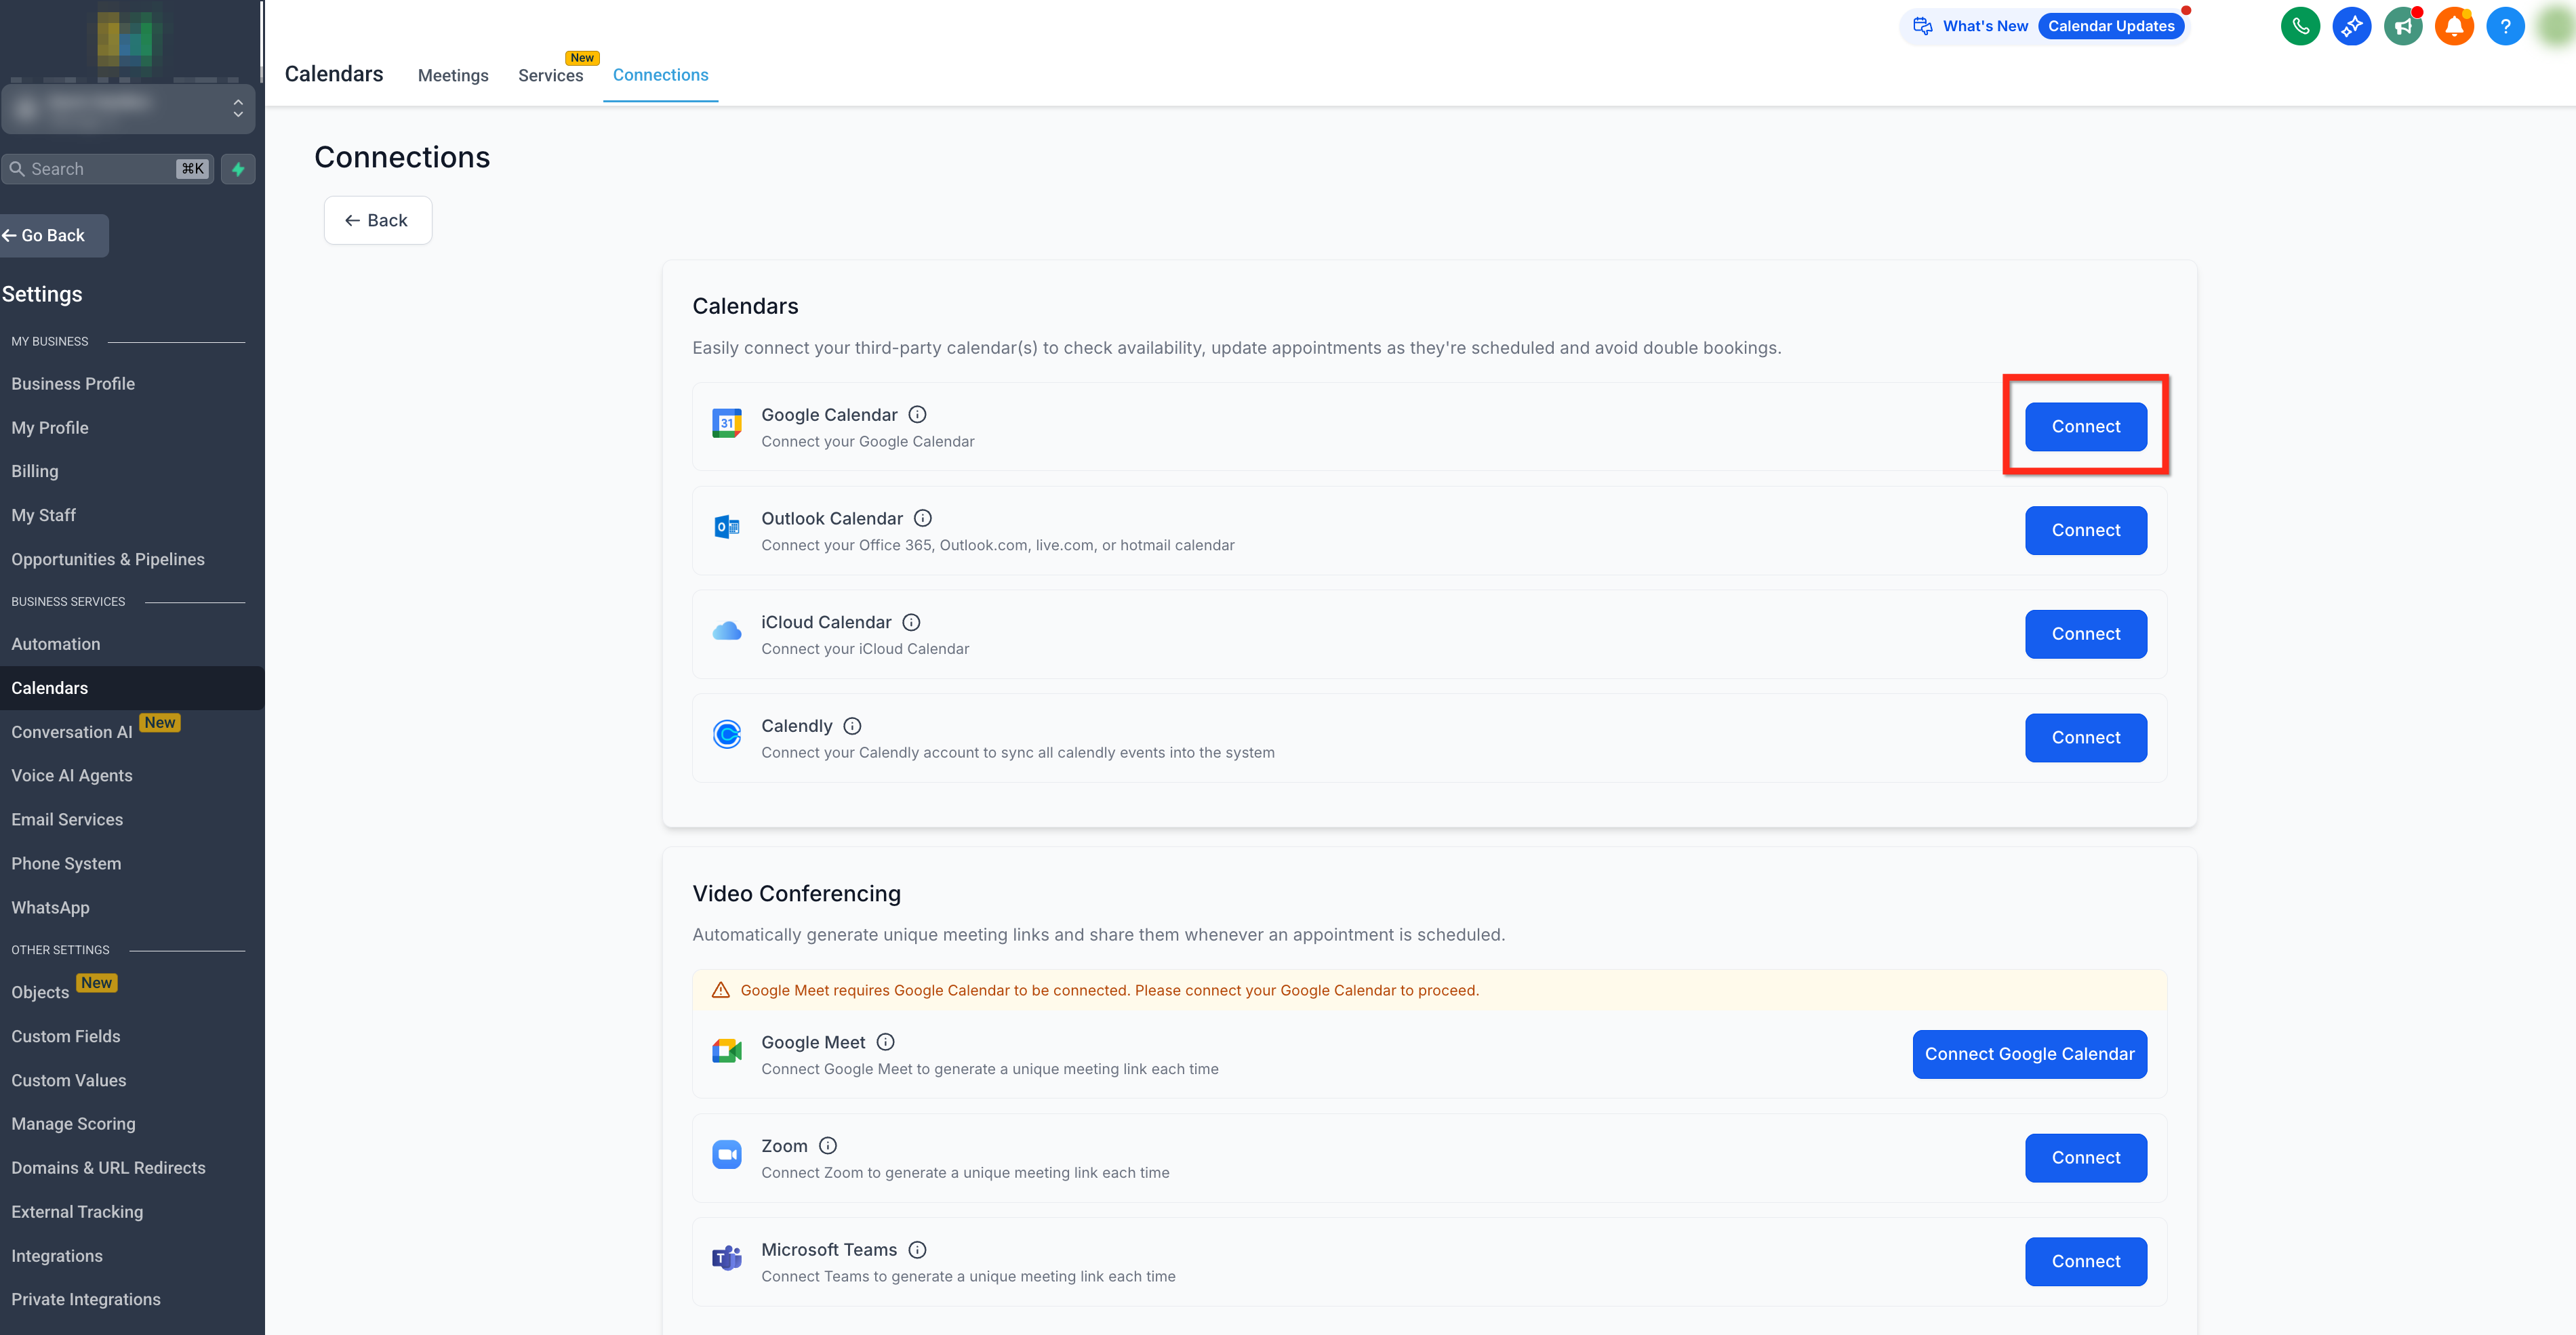Open the megaphone announcements icon
The width and height of the screenshot is (2576, 1335).
(2402, 27)
